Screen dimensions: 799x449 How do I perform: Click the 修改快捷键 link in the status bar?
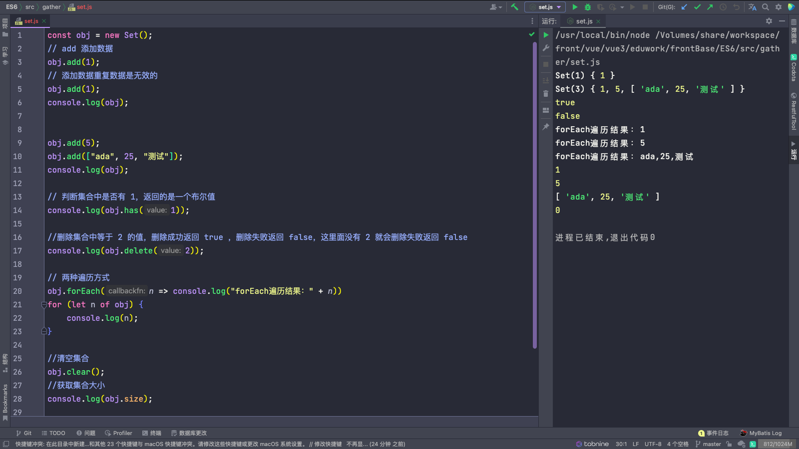[328, 444]
